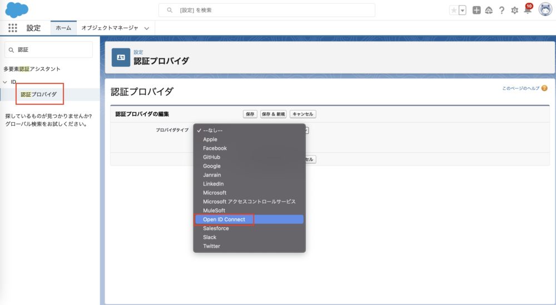This screenshot has height=305, width=556.
Task: Click the Quick Find magnifier icon
Action: [11, 50]
